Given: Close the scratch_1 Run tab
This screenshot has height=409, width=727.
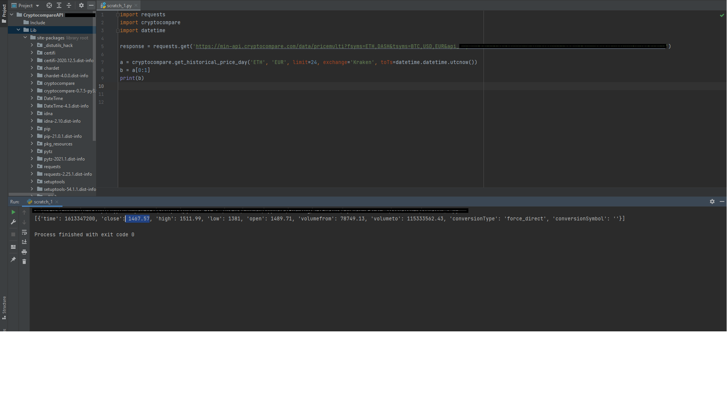Looking at the screenshot, I should (x=57, y=201).
